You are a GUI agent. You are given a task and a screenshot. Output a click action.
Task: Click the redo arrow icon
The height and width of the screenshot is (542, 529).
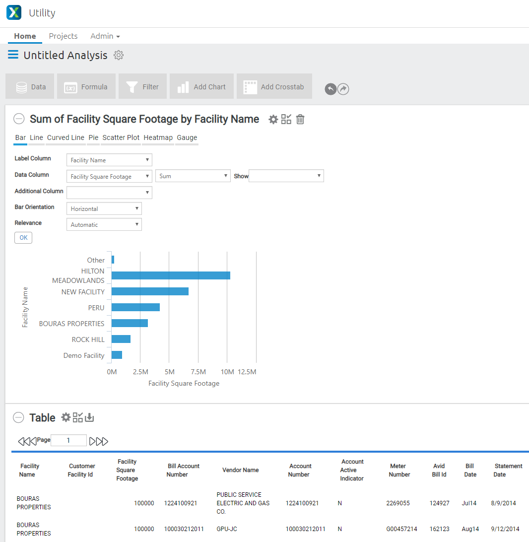pyautogui.click(x=343, y=89)
